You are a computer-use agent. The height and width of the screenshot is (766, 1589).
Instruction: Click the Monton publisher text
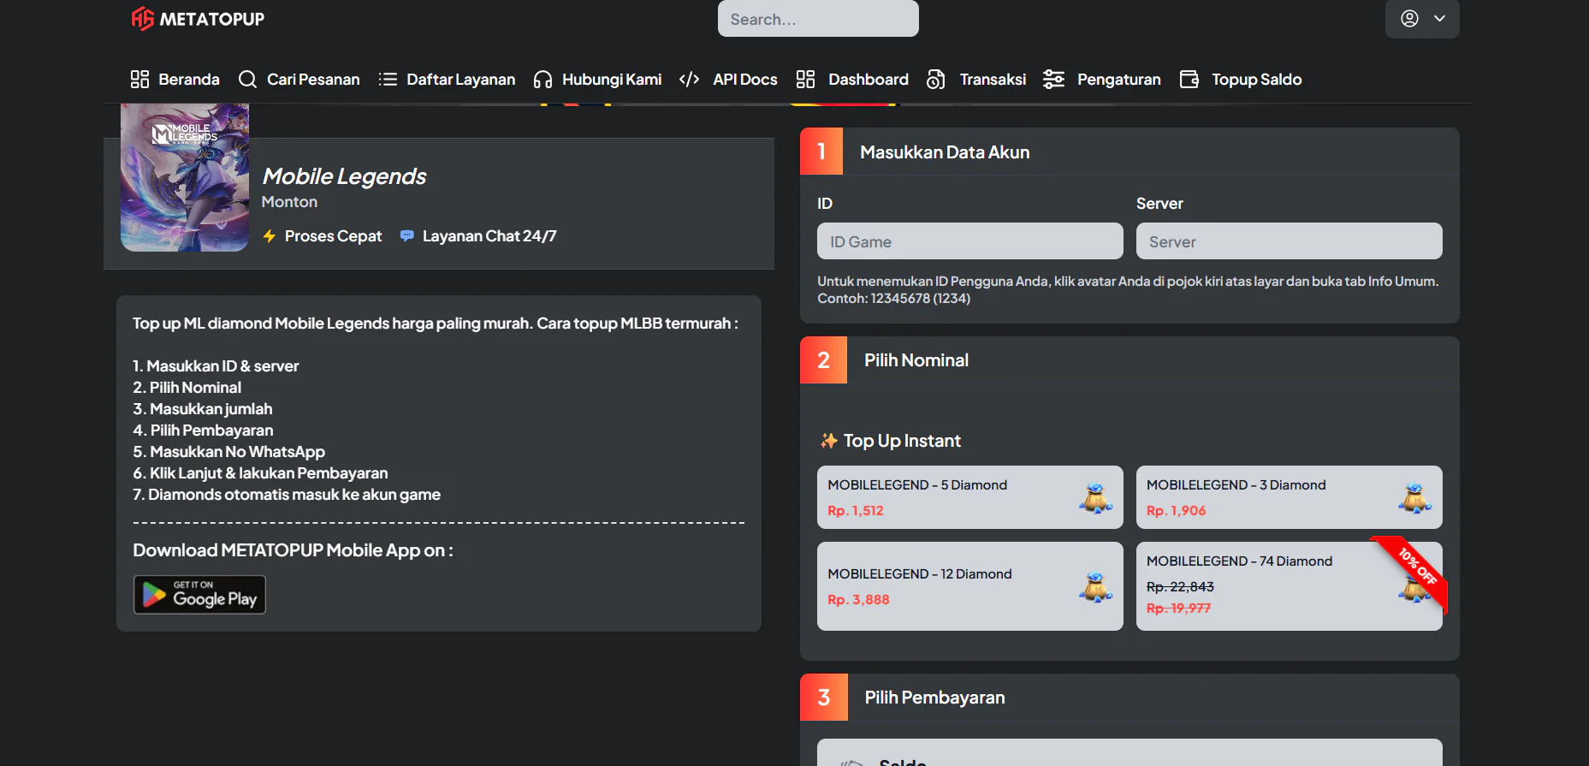tap(289, 202)
